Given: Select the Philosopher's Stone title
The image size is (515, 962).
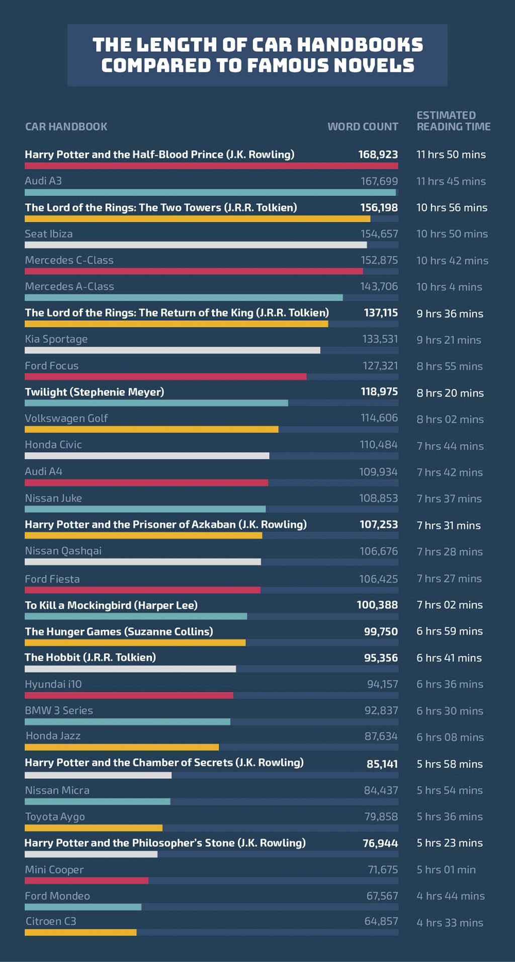Looking at the screenshot, I should tap(165, 843).
